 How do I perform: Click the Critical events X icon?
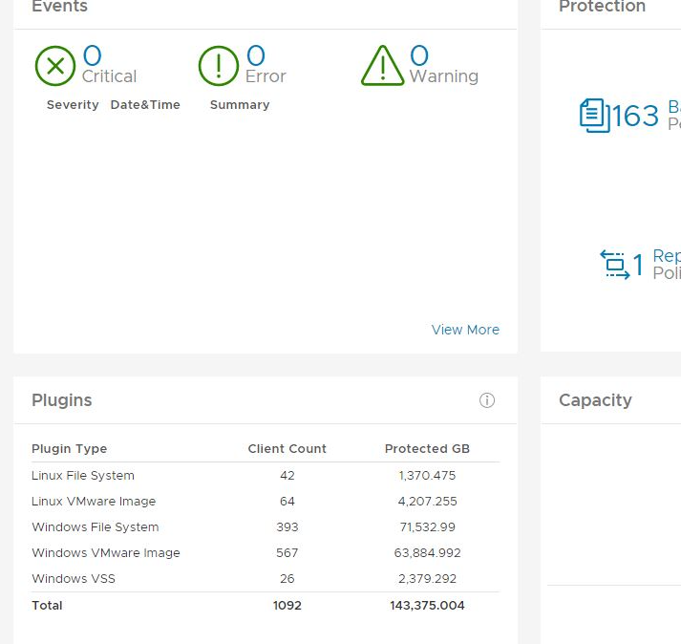pos(55,66)
